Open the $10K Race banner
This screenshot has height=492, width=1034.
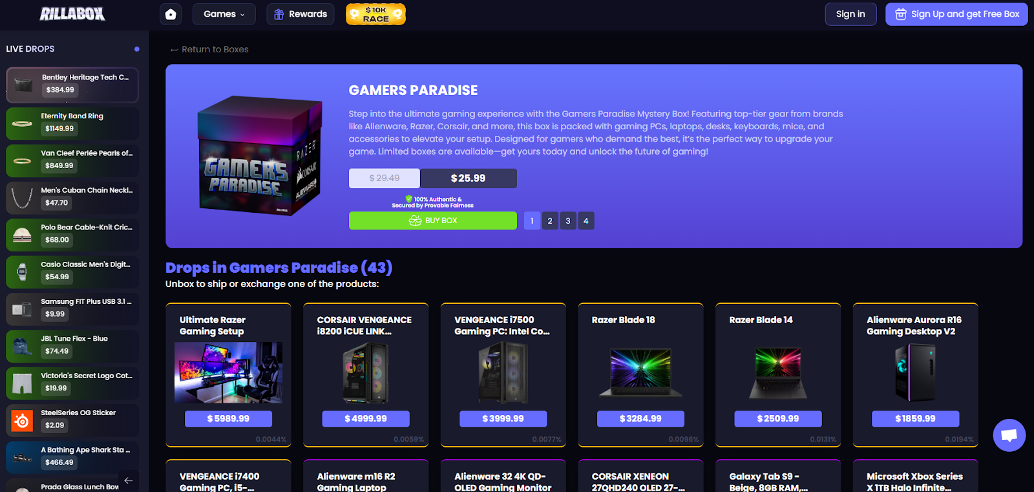point(375,14)
